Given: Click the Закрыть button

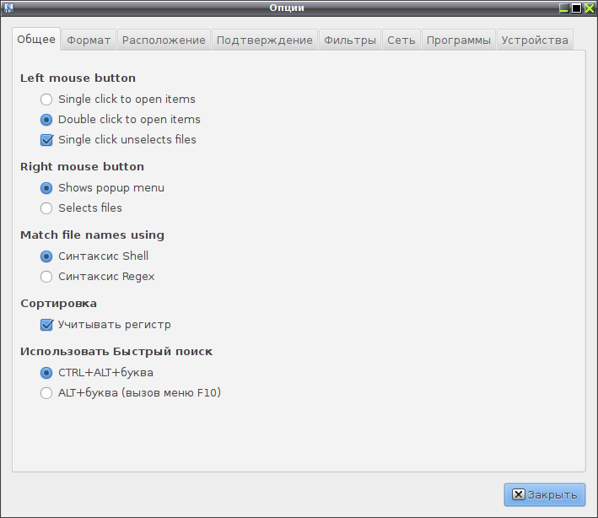Looking at the screenshot, I should (x=545, y=494).
